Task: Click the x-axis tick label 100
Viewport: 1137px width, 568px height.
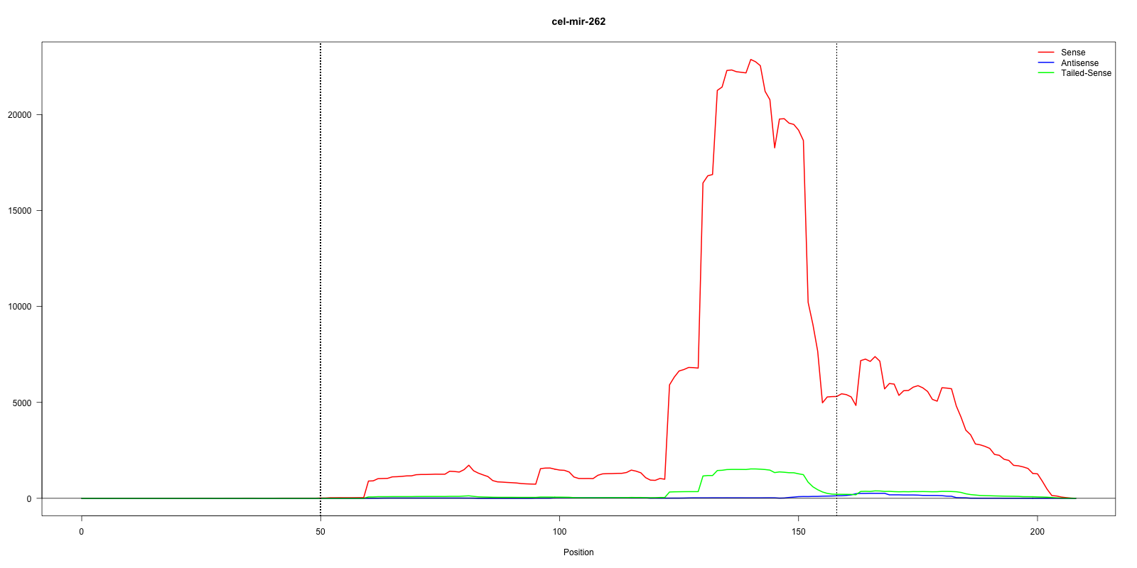Action: pyautogui.click(x=559, y=532)
